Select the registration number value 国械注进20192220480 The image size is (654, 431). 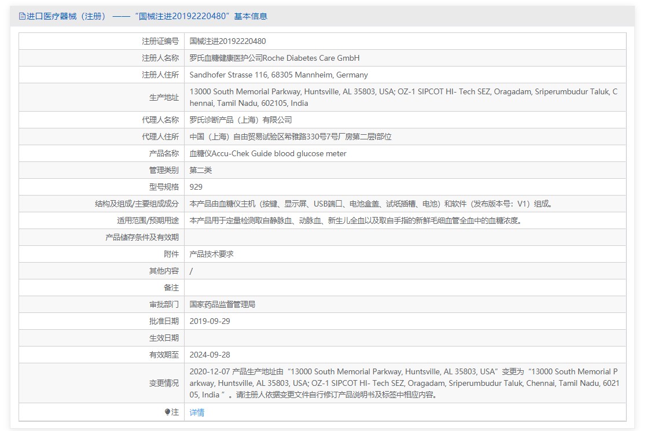pos(227,41)
